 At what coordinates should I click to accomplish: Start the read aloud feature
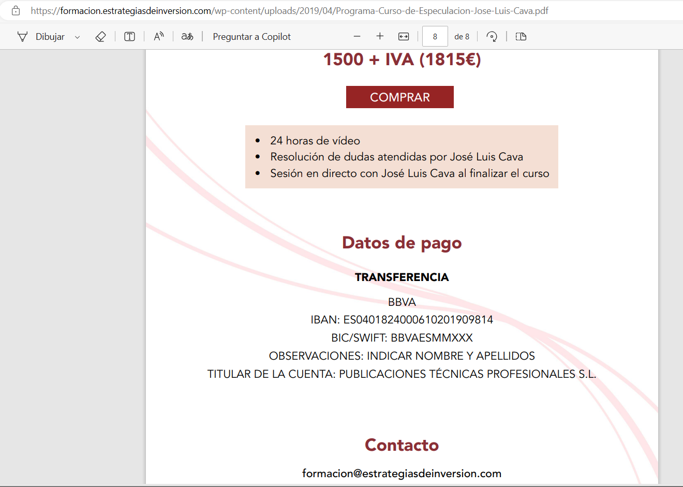point(159,36)
